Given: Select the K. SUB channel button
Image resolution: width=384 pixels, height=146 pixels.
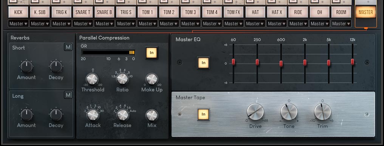Looking at the screenshot, I should click(40, 12).
